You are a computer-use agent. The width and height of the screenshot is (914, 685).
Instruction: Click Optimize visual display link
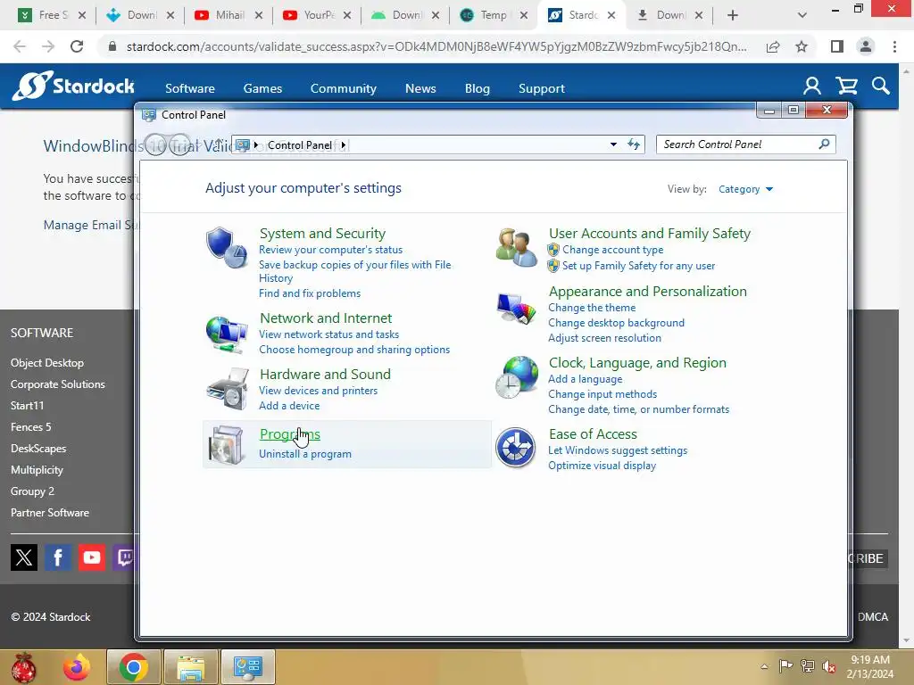(602, 466)
